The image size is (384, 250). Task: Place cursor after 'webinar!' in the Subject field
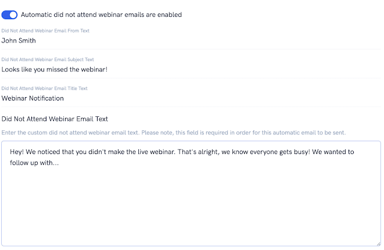coord(107,70)
